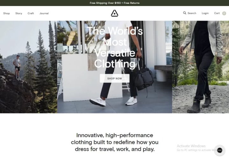Click the Search text link
Viewport: 229px width, 159px height.
coord(192,13)
